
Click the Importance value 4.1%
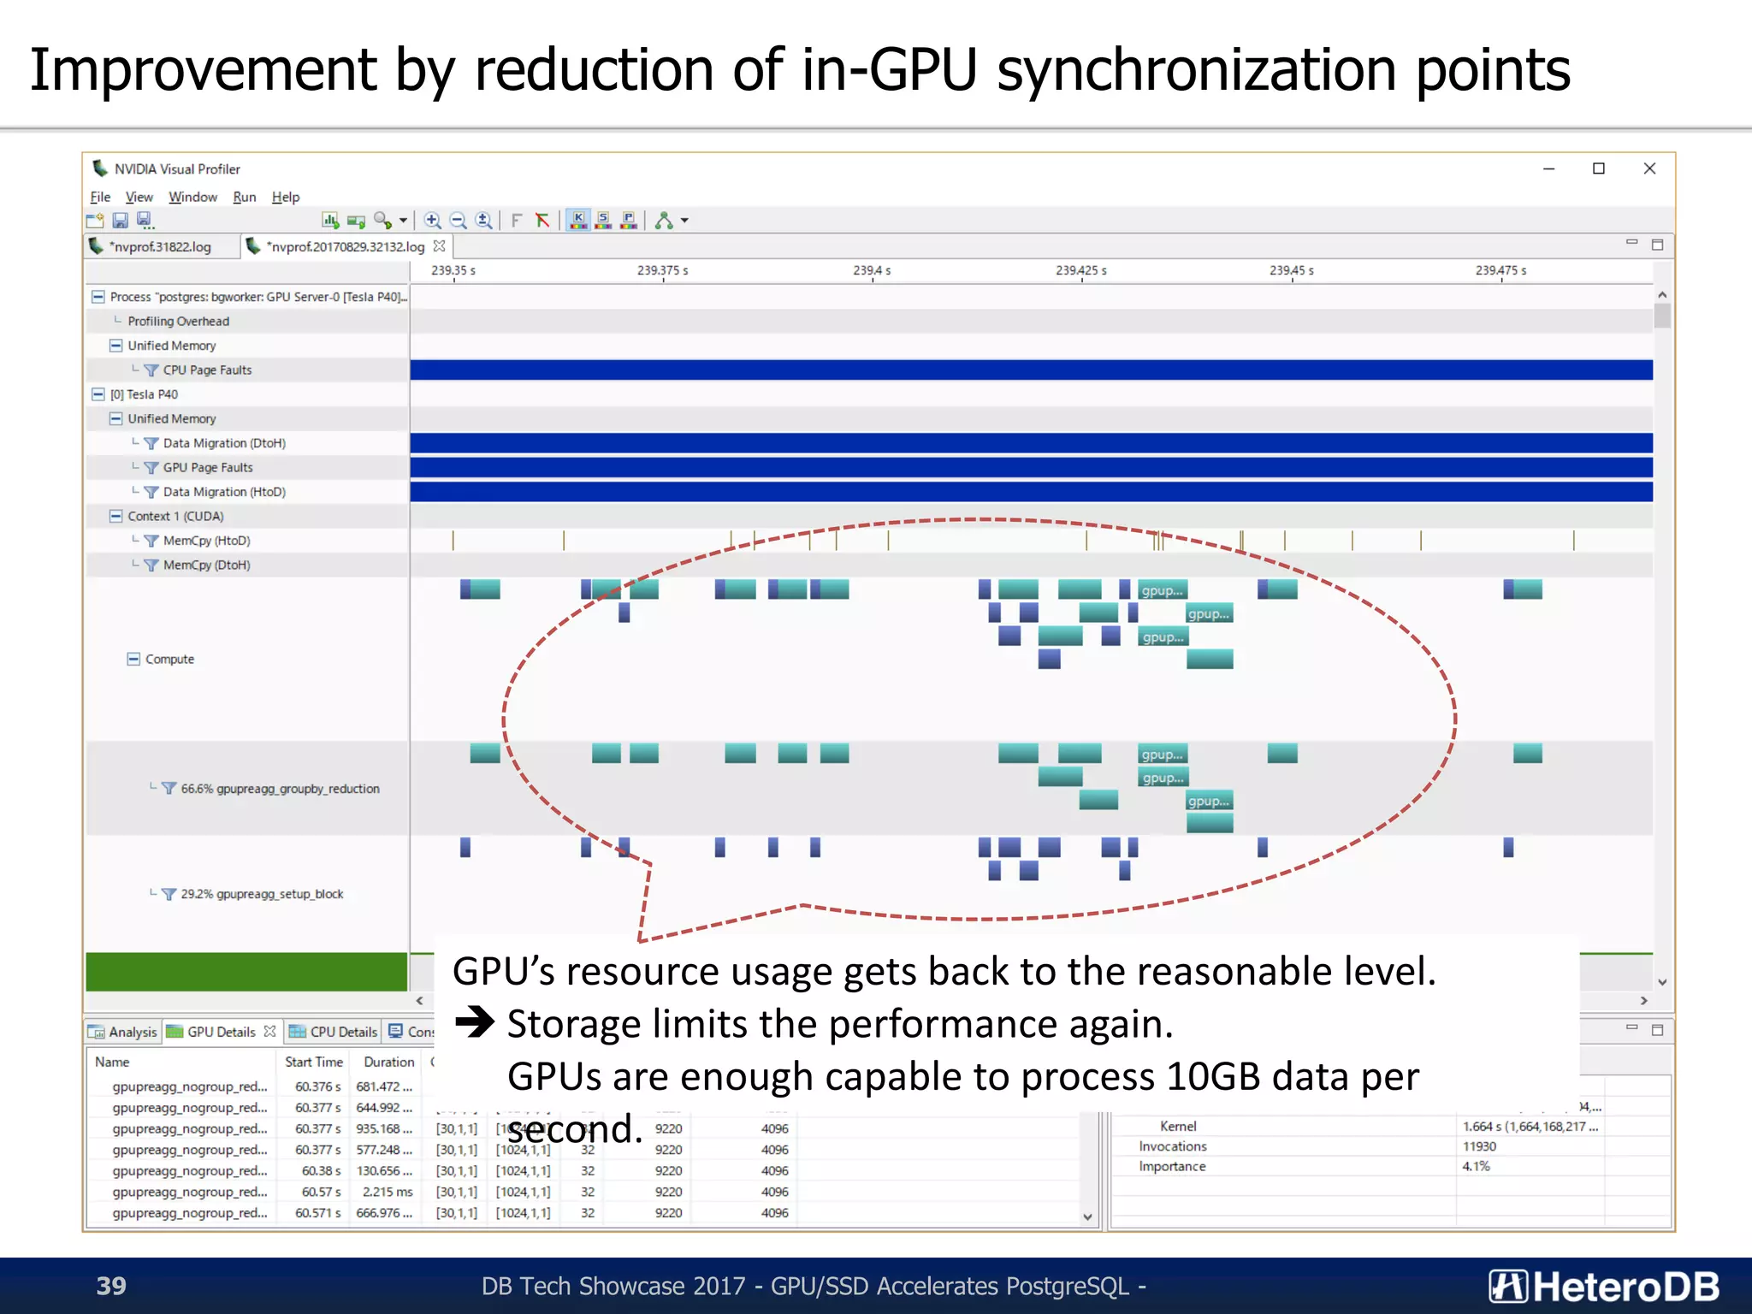pos(1476,1166)
